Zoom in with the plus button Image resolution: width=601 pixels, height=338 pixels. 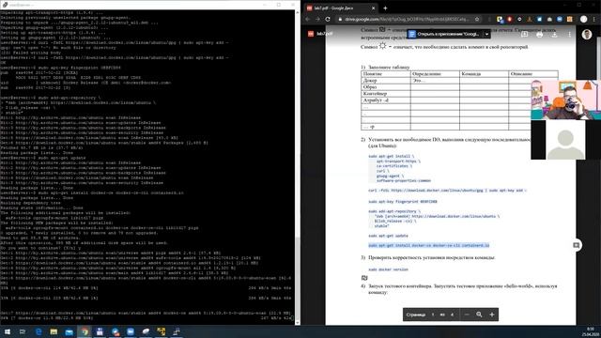492,315
